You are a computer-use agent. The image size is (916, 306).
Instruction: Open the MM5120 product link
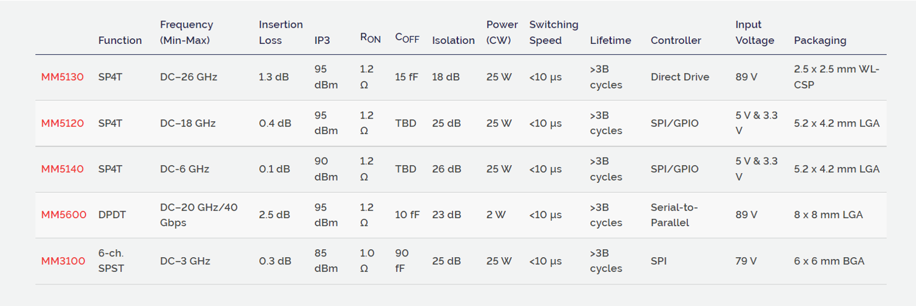pyautogui.click(x=62, y=123)
